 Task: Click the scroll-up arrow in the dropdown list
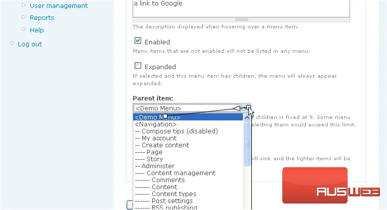pyautogui.click(x=247, y=117)
